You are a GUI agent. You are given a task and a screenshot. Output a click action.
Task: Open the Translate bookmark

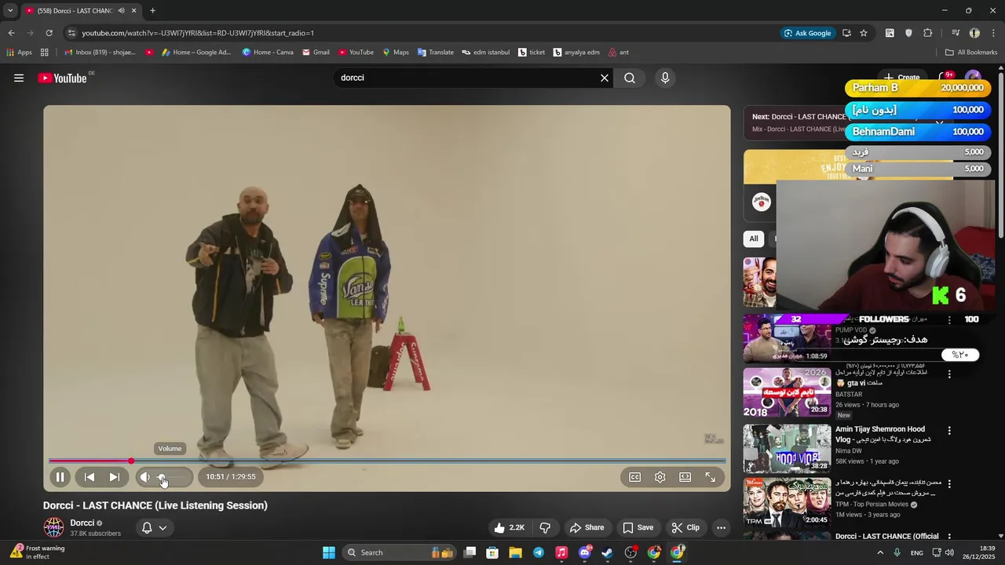point(436,53)
